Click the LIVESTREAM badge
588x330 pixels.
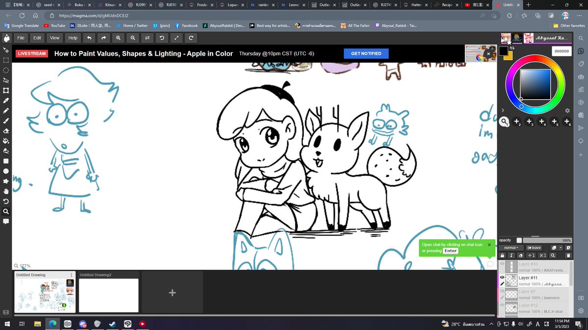(32, 54)
